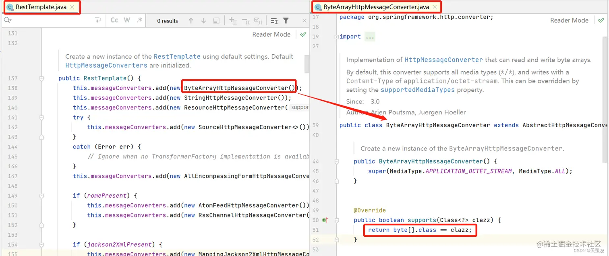This screenshot has height=256, width=609.
Task: Open search history magnifier dropdown
Action: (8, 21)
